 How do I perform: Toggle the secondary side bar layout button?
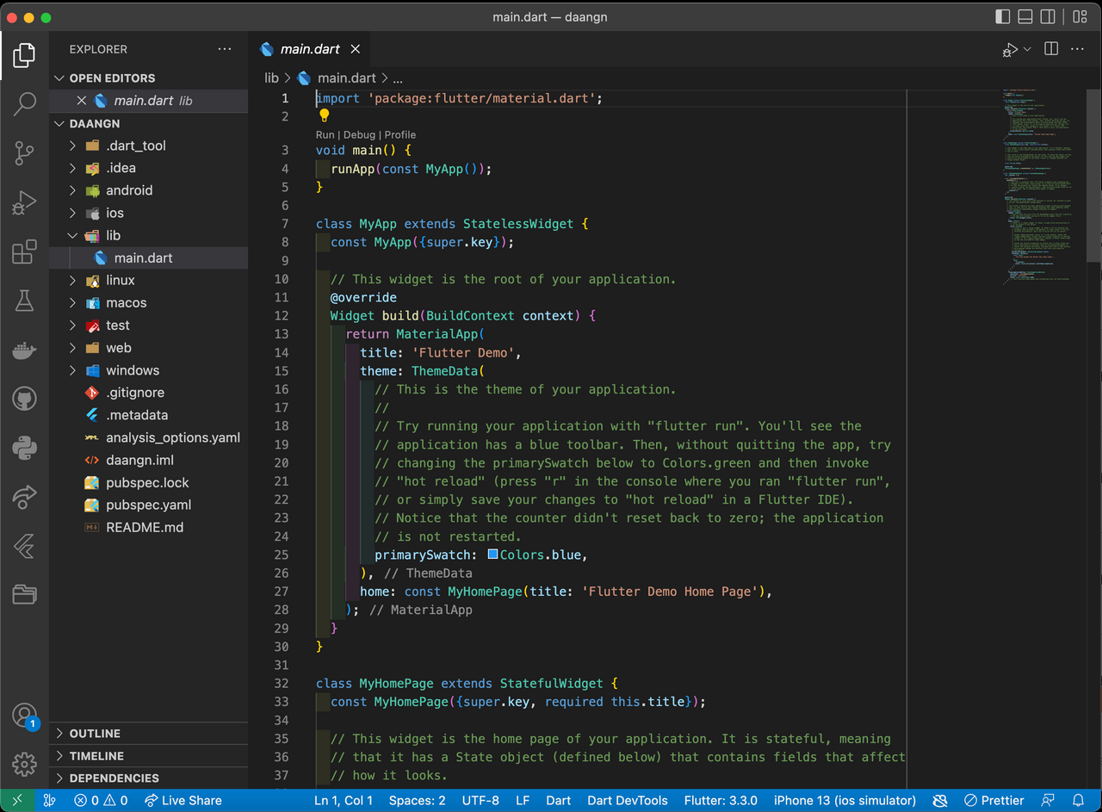point(1048,17)
